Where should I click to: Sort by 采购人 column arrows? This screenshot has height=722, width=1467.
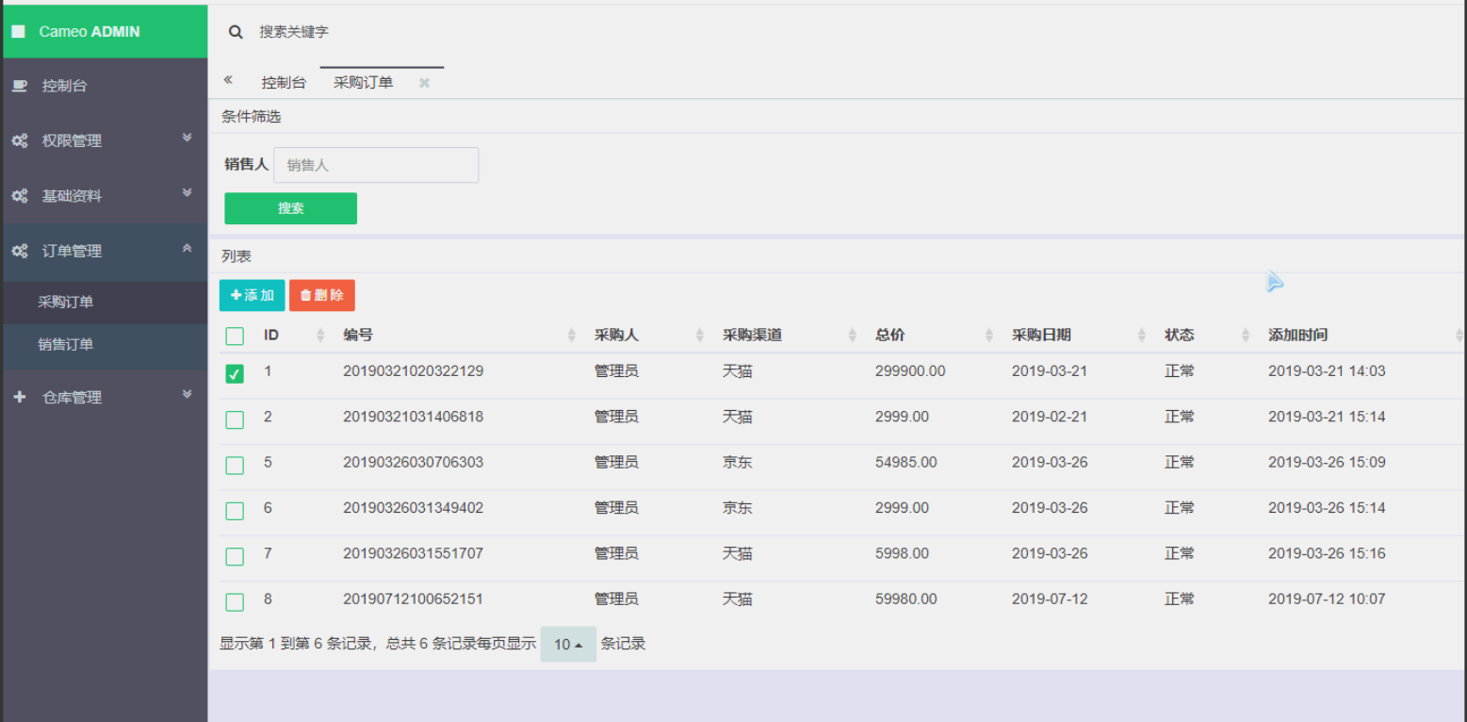(x=700, y=336)
